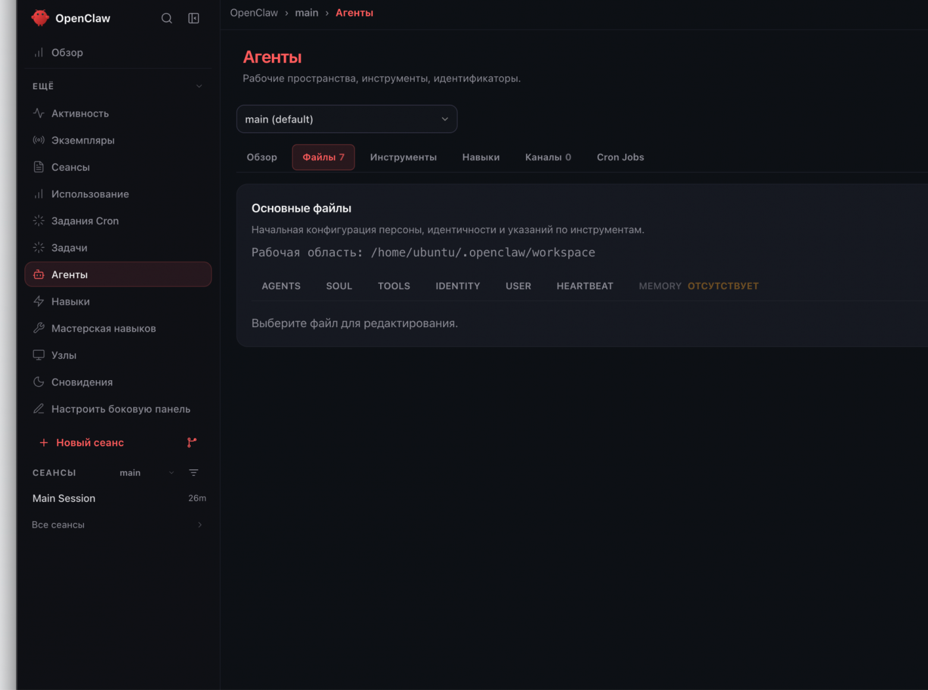Screen dimensions: 928x690
Task: Click the wrench icon beside Мастерская навыков
Action: 39,328
